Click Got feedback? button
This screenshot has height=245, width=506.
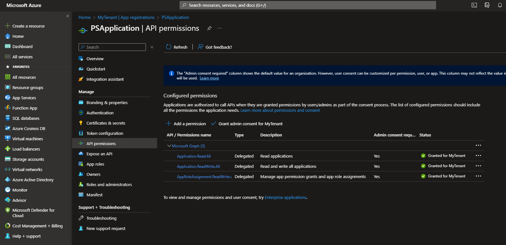click(215, 47)
